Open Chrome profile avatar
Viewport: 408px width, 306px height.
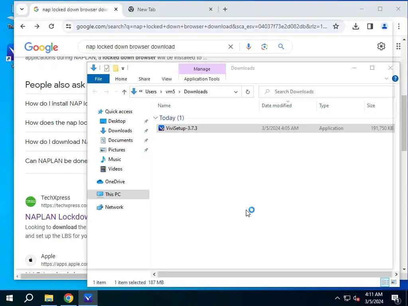pos(384,26)
